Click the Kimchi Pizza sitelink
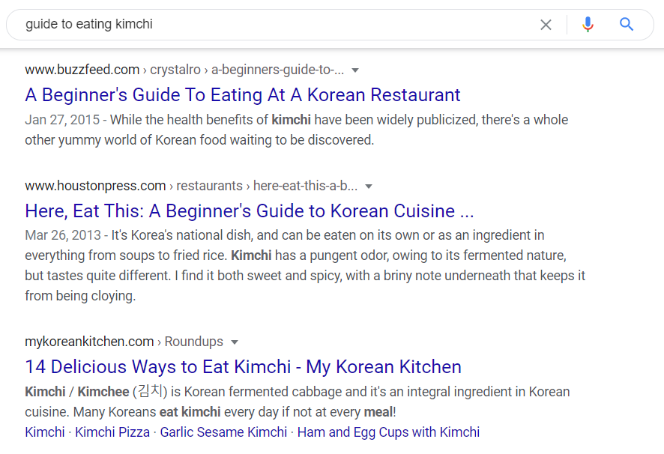This screenshot has height=454, width=664. 112,432
